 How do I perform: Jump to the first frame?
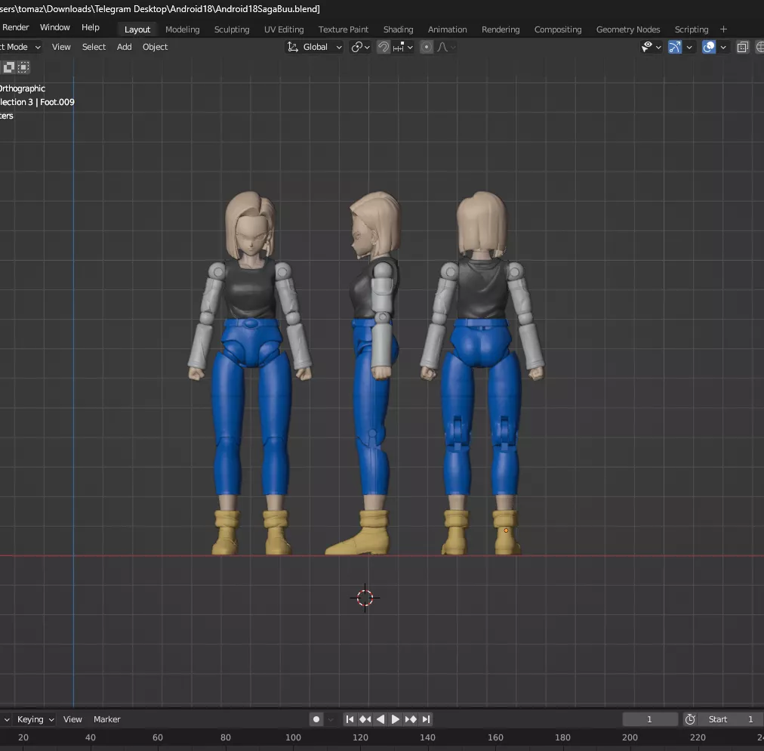point(350,719)
